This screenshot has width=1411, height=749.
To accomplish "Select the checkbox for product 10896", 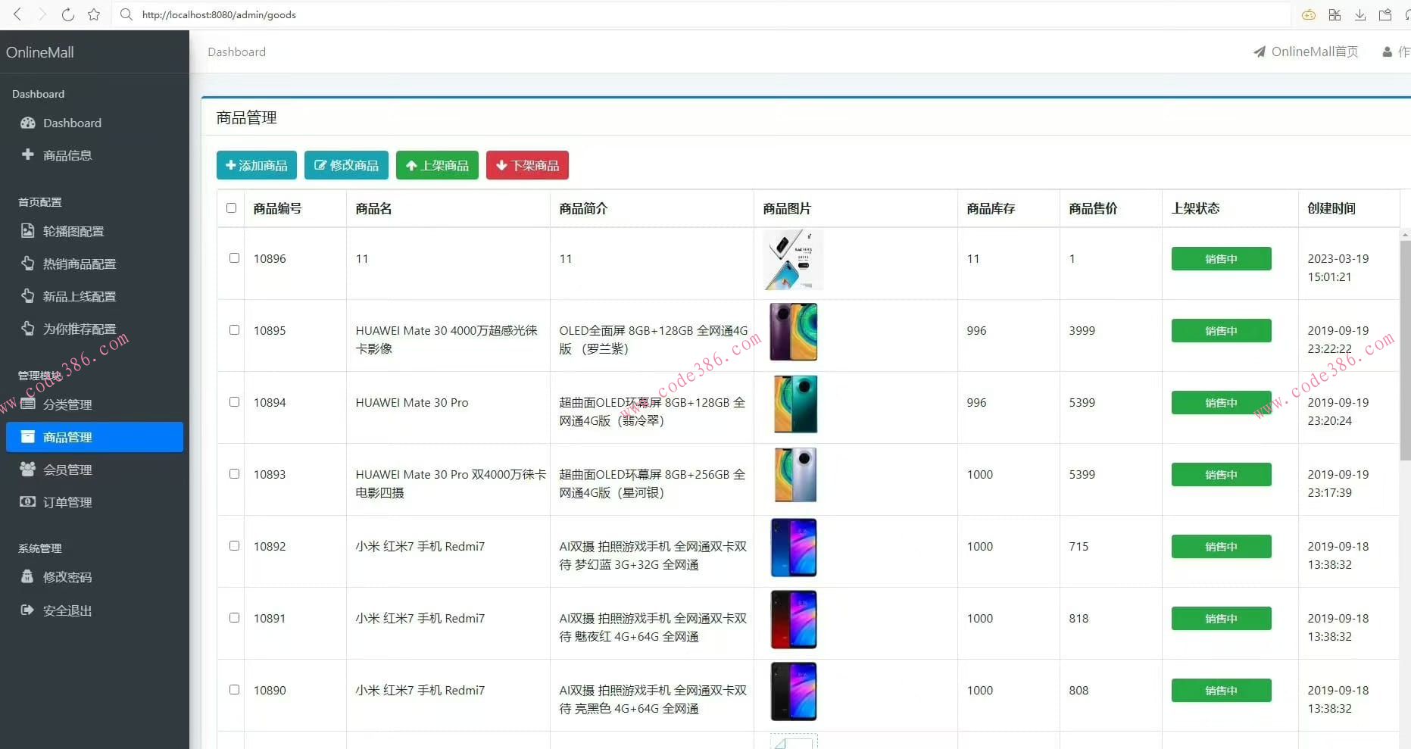I will [234, 257].
